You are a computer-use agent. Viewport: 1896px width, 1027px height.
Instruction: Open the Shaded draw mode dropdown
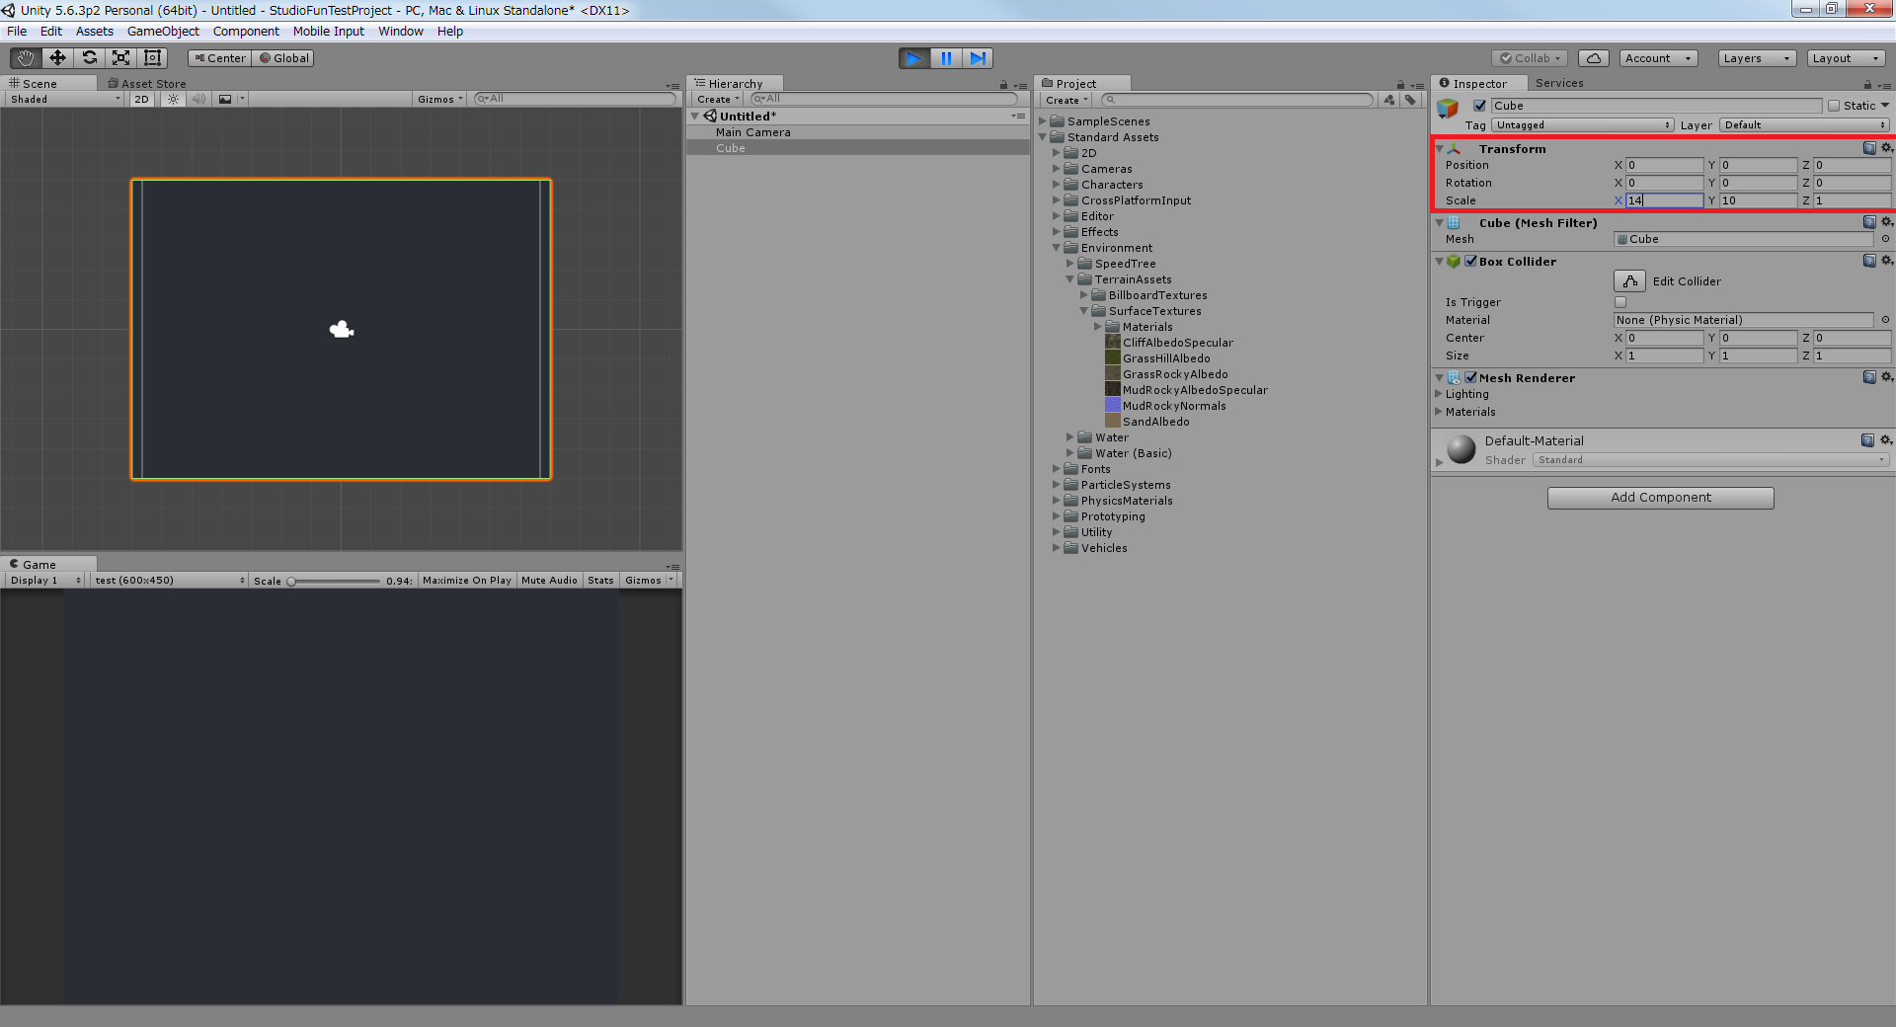pyautogui.click(x=65, y=99)
